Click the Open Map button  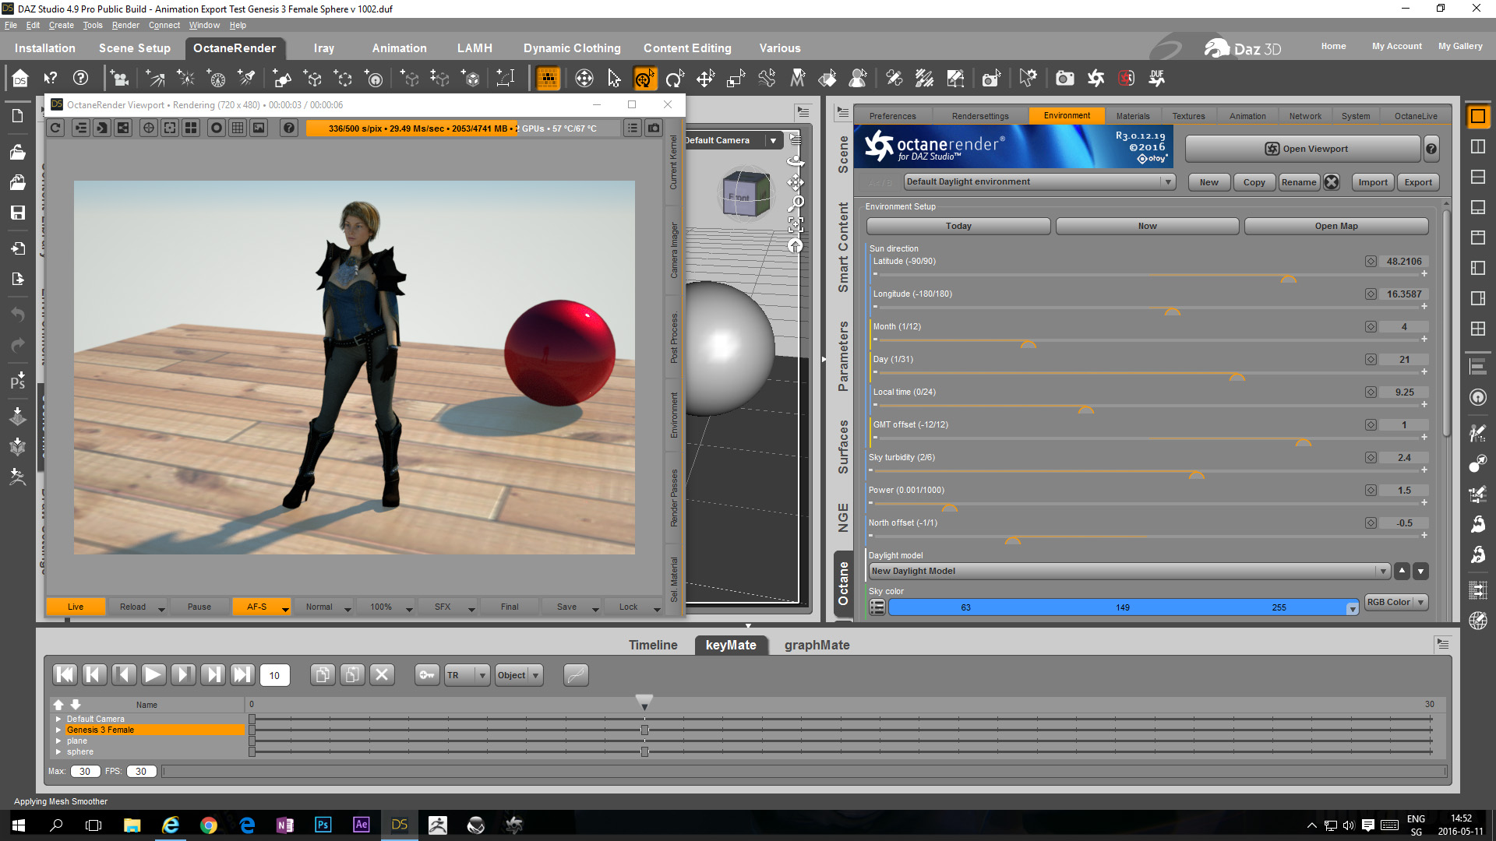(1335, 226)
